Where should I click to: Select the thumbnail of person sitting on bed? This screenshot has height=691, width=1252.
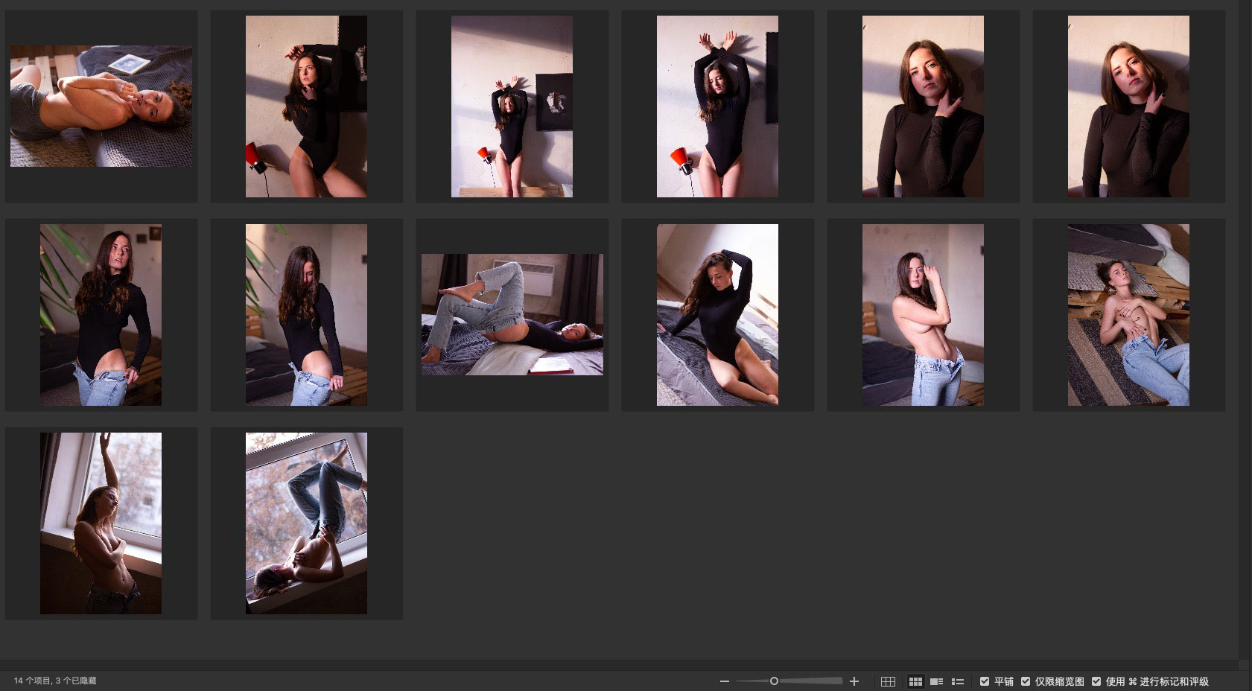click(716, 314)
